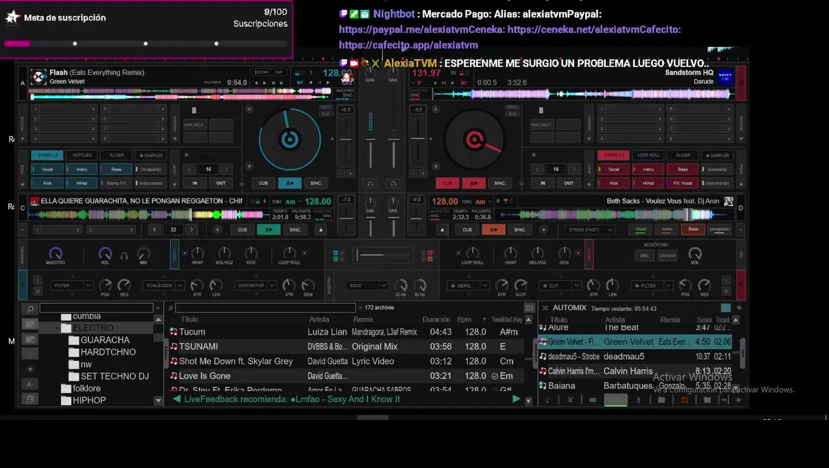The image size is (829, 468).
Task: Toggle SLIP mode on deck A
Action: coord(326,114)
